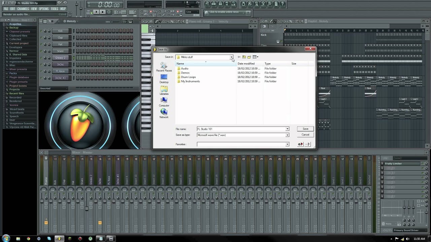Toggle the Fruity Limiter effect slot on/off

[x=423, y=164]
